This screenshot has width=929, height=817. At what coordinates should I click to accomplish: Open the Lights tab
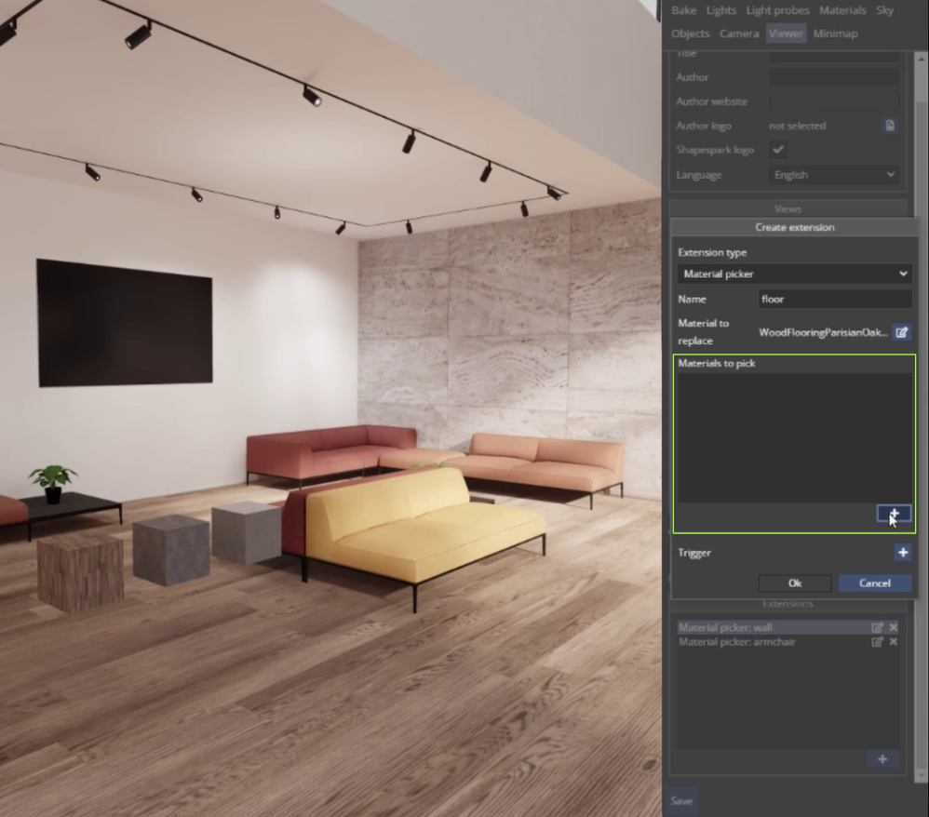click(721, 10)
